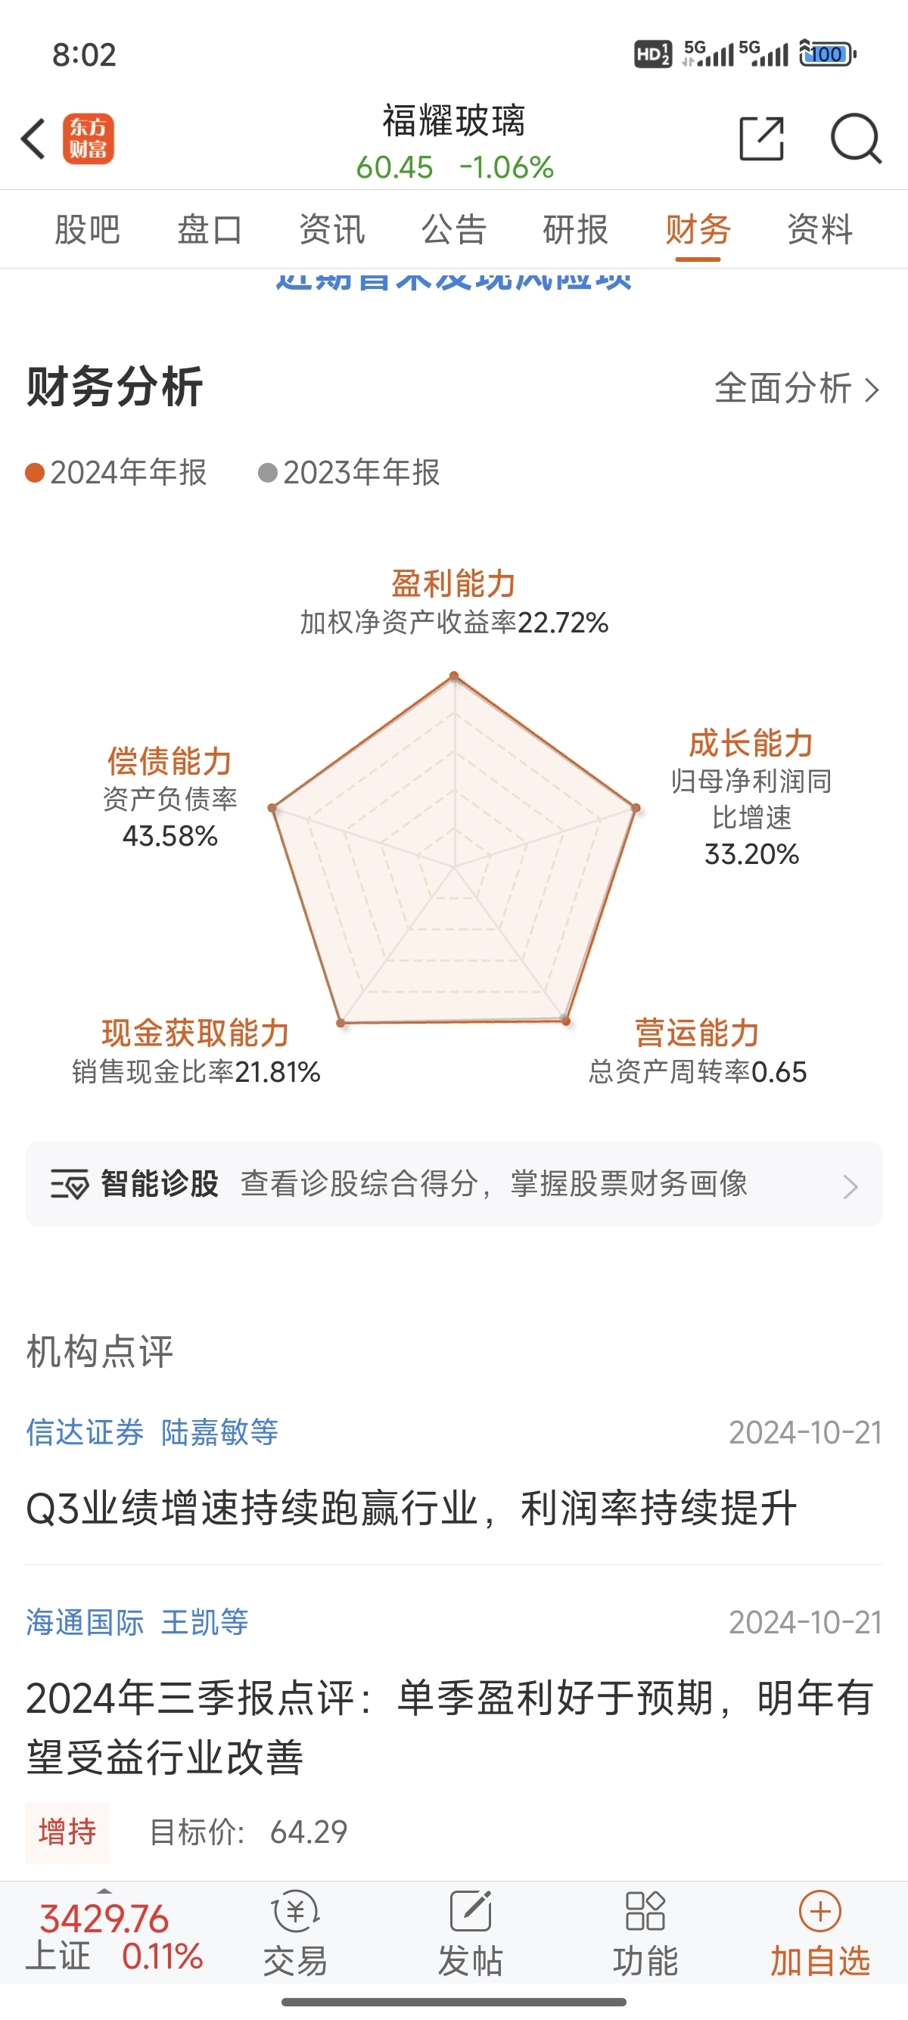The height and width of the screenshot is (2020, 908).
Task: Open the Q3业绩增速 report headline
Action: [x=411, y=1508]
